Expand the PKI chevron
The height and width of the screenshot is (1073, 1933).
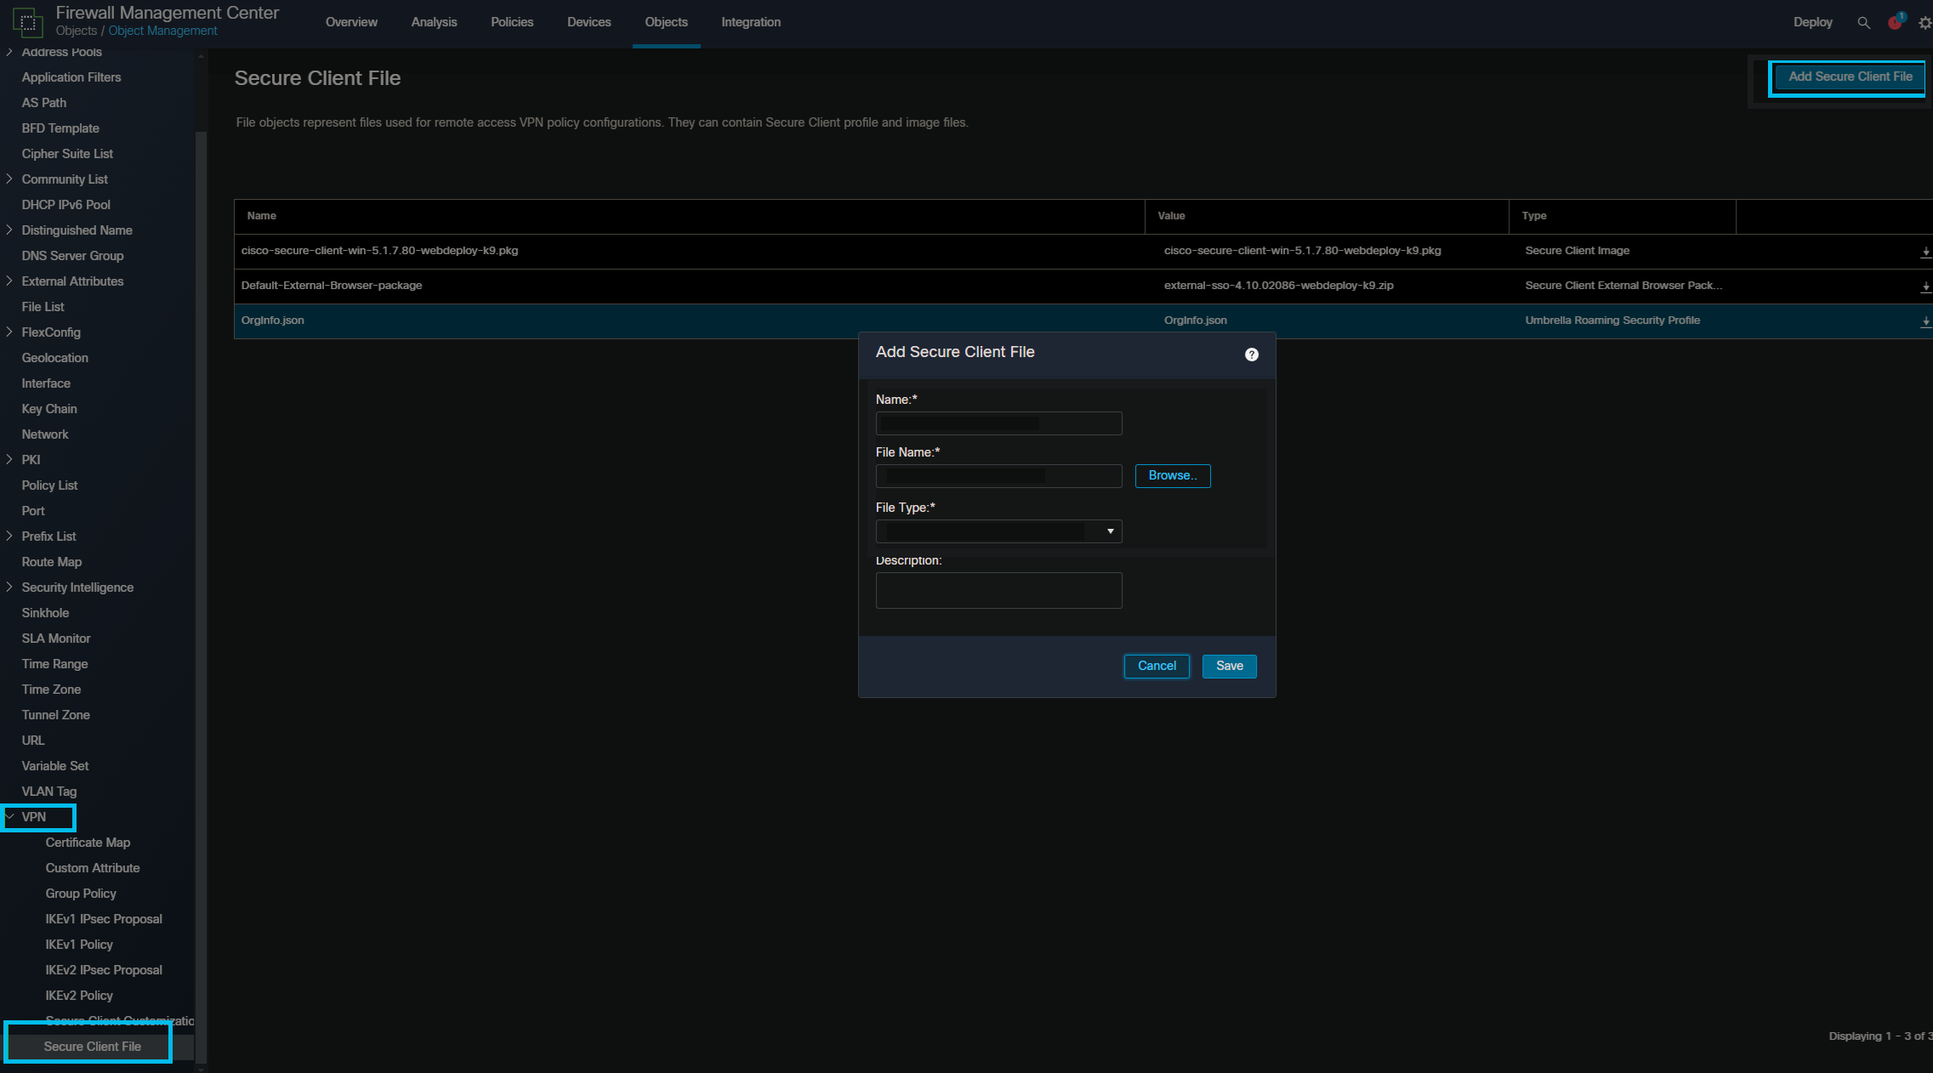pos(9,459)
